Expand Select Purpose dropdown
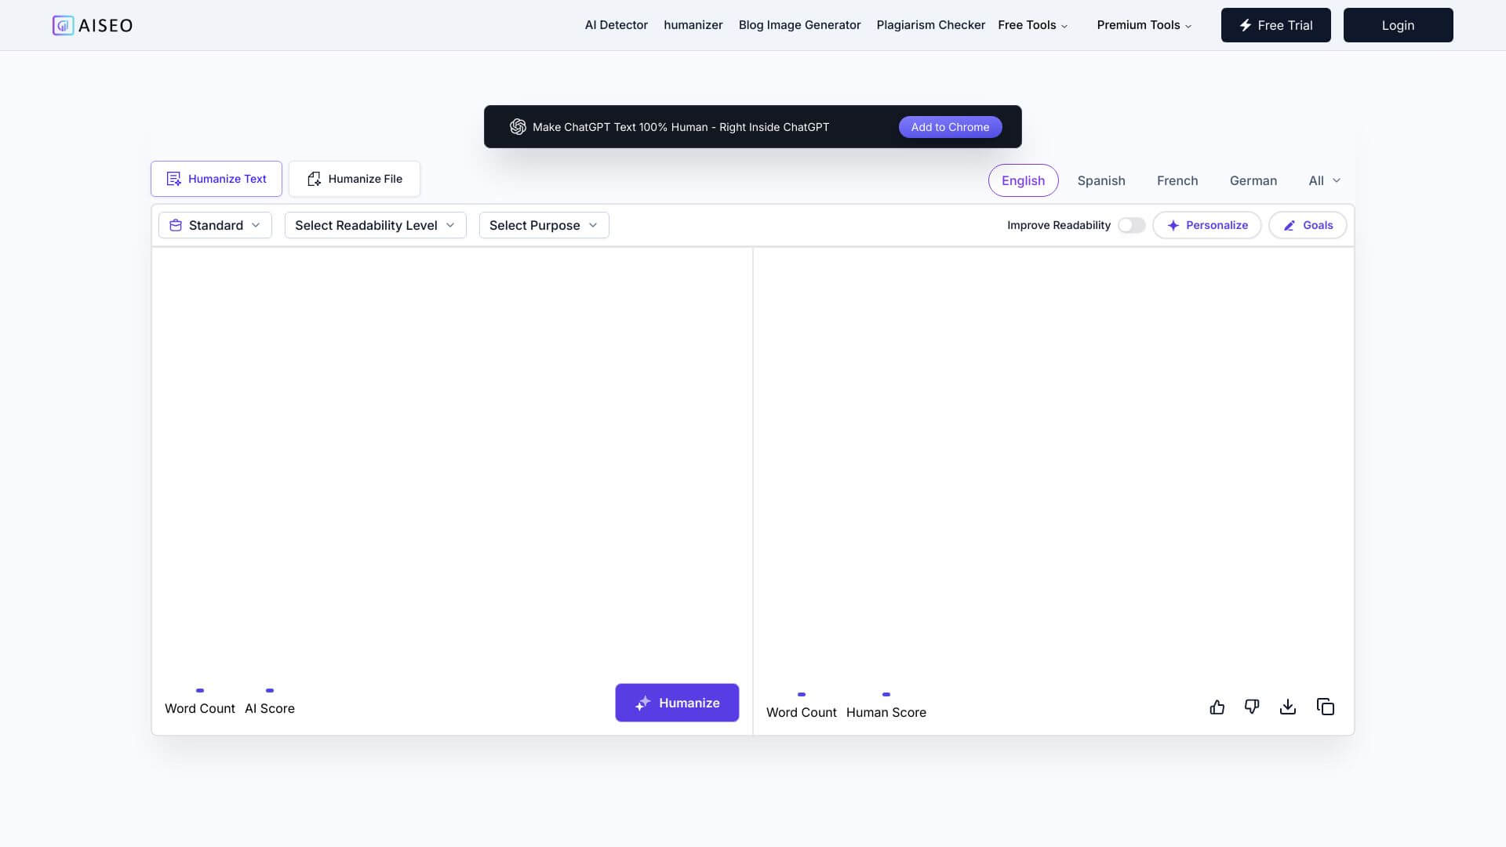Screen dimensions: 1506x847 point(544,225)
